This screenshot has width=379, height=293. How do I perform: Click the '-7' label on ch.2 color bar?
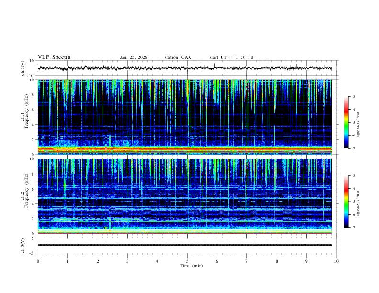353,228
